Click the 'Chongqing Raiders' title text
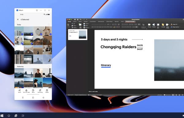This screenshot has width=184, height=118. click(118, 47)
